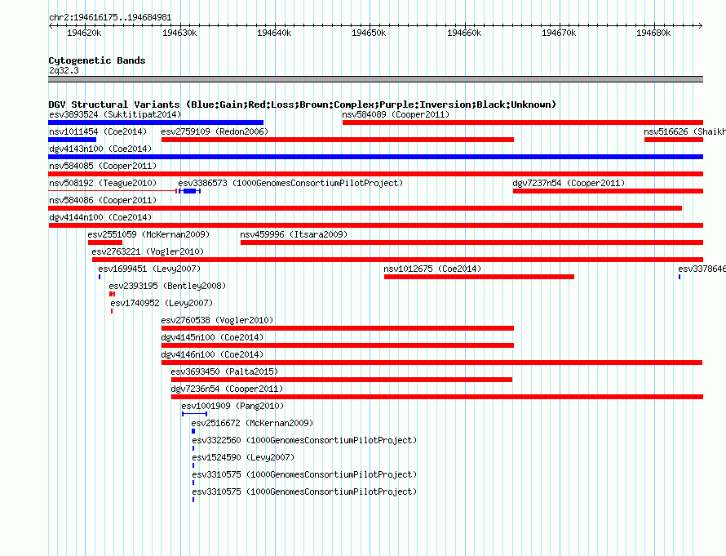Select the dgv7237n54 (Cooper2011) label
This screenshot has width=726, height=556.
tap(569, 183)
